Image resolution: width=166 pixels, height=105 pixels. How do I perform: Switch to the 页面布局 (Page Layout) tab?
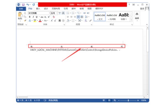coord(56,9)
